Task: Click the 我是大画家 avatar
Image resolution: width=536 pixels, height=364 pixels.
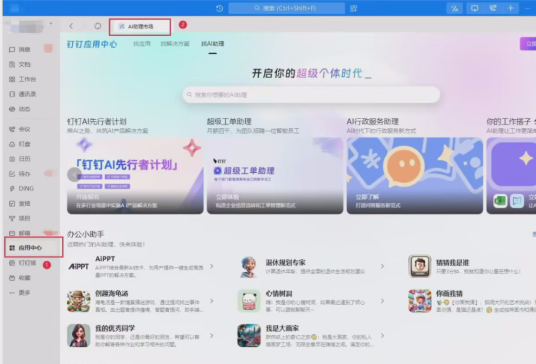Action: click(x=249, y=336)
